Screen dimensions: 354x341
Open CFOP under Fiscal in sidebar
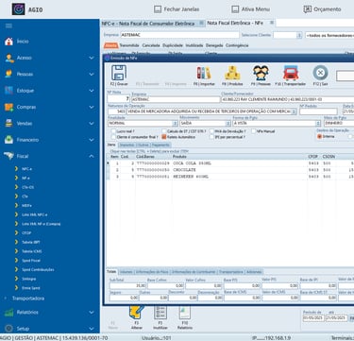pyautogui.click(x=26, y=233)
